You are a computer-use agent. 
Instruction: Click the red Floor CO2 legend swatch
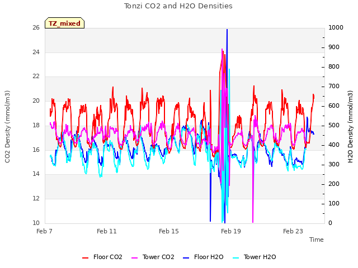[x=85, y=258]
